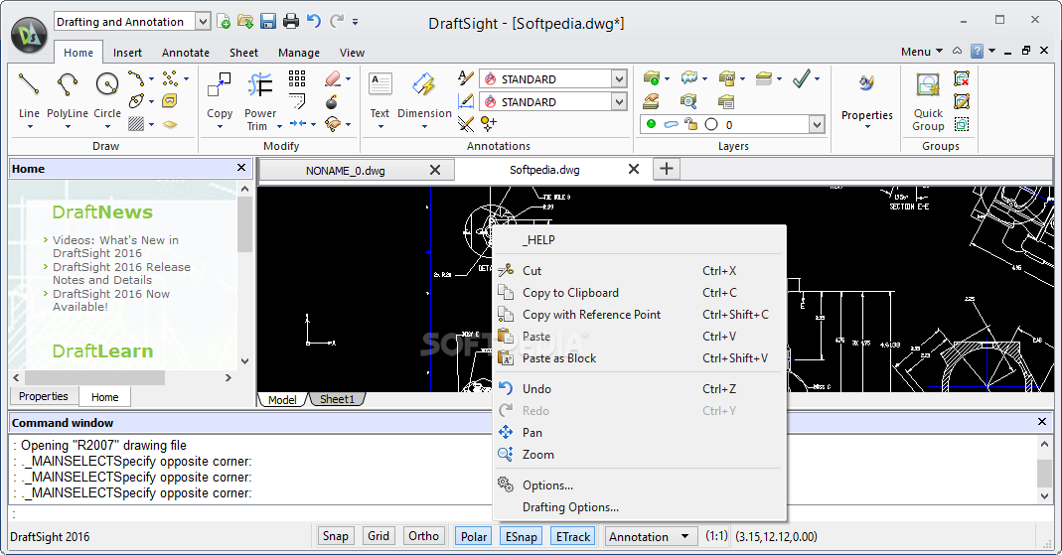Open the second STANDARD dimension style dropdown

point(619,102)
